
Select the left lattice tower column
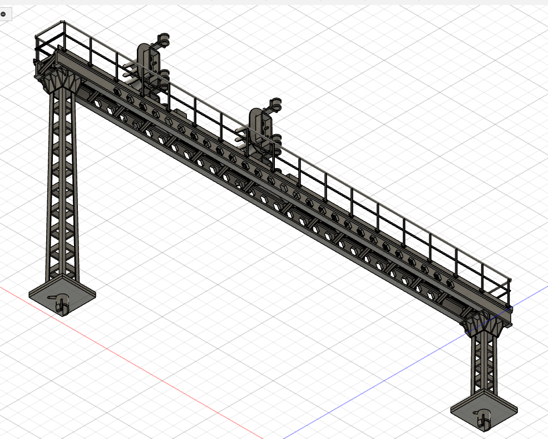click(x=61, y=184)
